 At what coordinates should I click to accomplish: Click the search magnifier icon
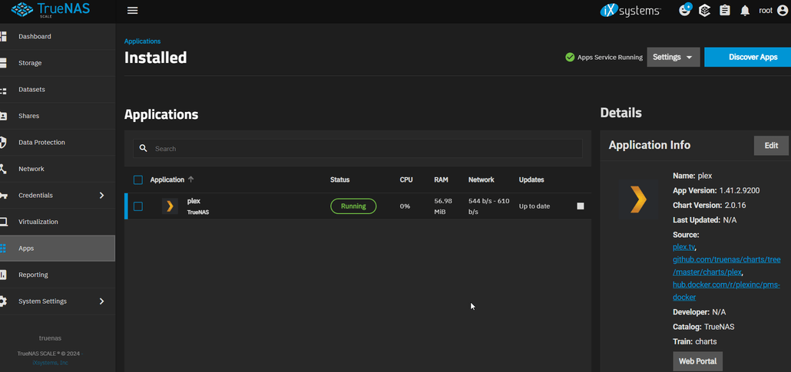144,148
